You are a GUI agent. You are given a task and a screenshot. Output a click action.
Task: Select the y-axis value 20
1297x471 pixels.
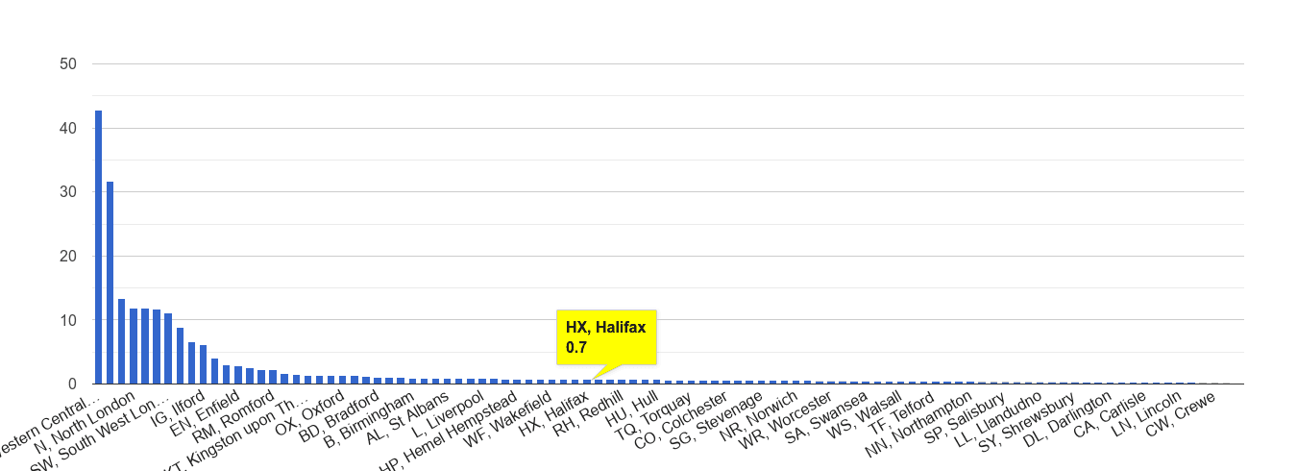click(x=68, y=256)
